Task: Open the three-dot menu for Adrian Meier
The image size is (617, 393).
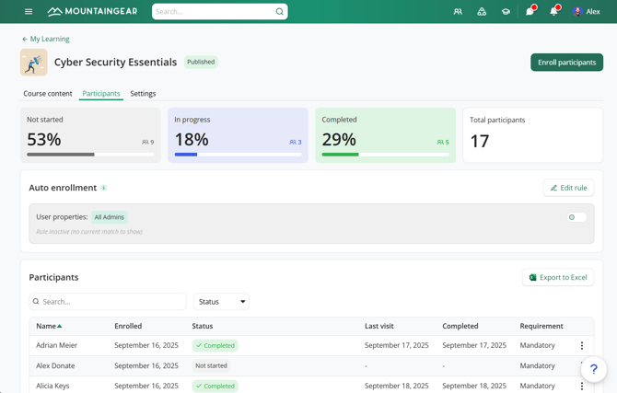Action: click(x=581, y=346)
